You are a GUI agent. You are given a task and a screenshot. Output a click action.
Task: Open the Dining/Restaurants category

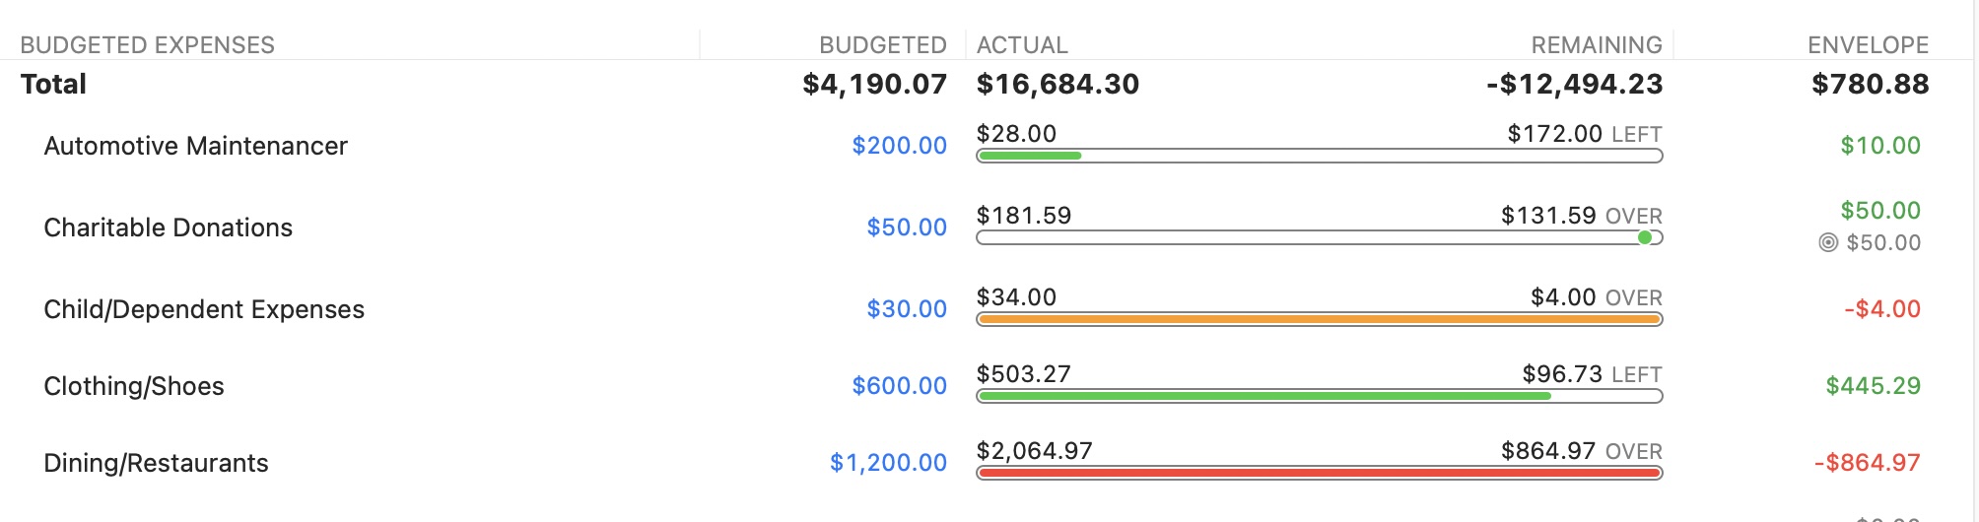[156, 463]
